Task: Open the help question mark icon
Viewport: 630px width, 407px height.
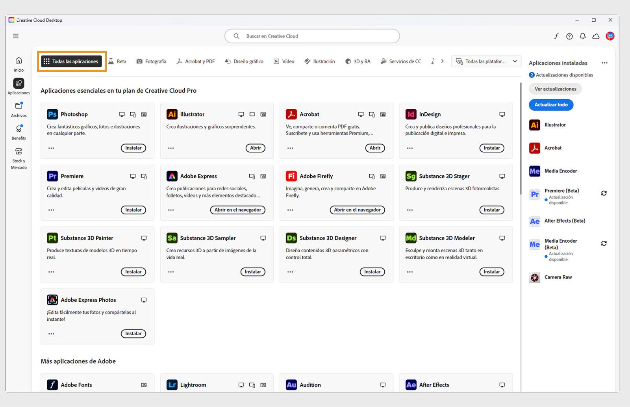Action: [x=569, y=36]
